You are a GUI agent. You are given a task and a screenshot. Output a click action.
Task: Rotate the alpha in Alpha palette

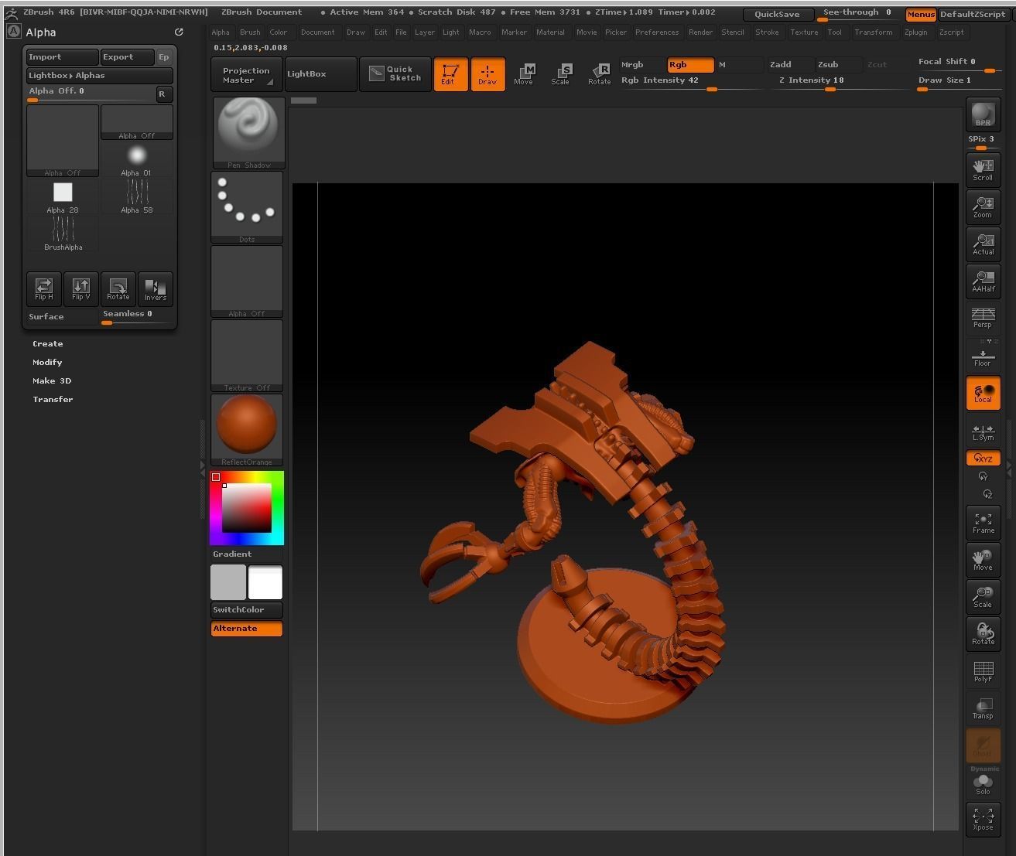(x=118, y=288)
